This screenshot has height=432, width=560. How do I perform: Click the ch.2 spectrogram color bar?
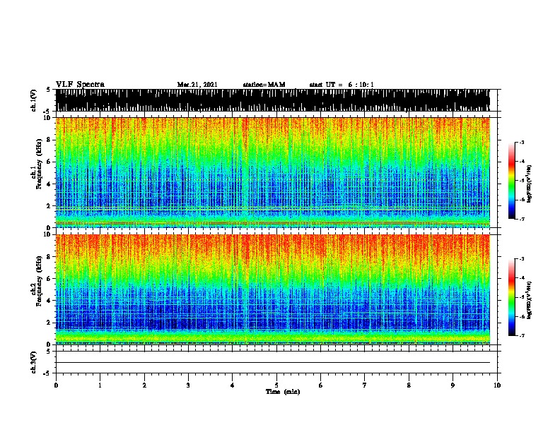click(512, 297)
